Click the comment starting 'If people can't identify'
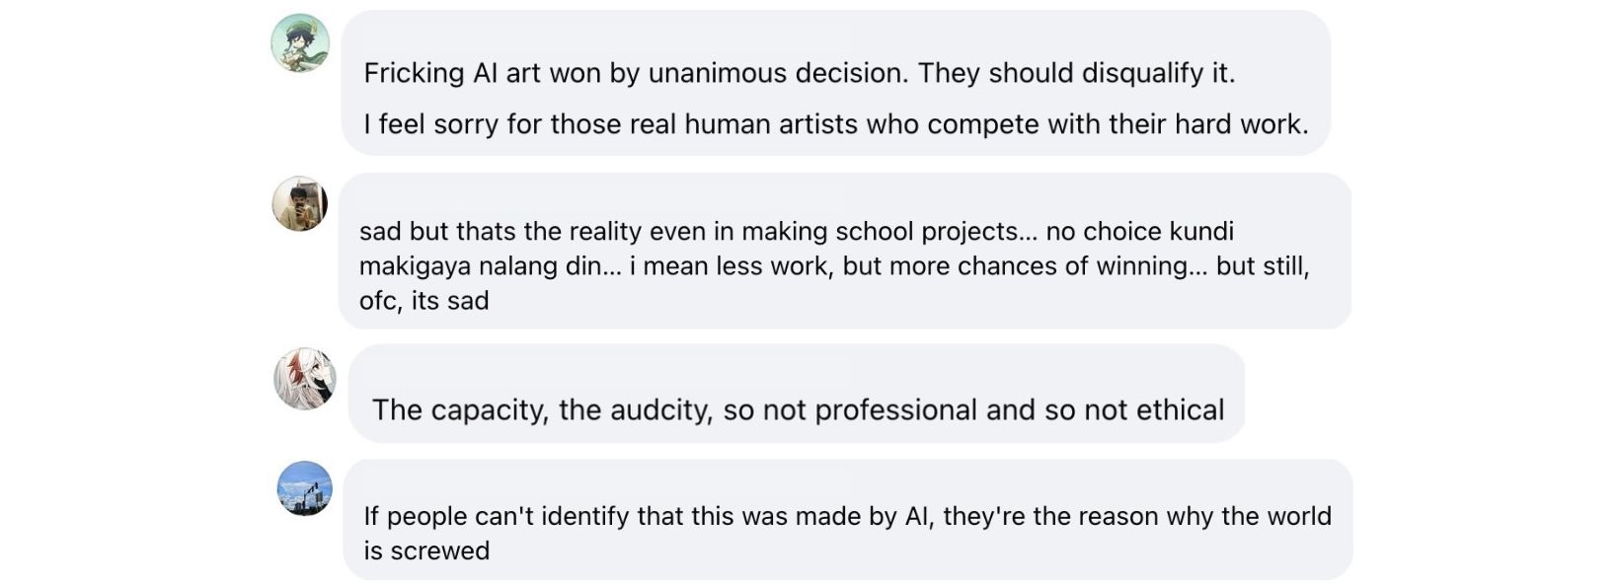This screenshot has height=588, width=1619. coord(848,519)
